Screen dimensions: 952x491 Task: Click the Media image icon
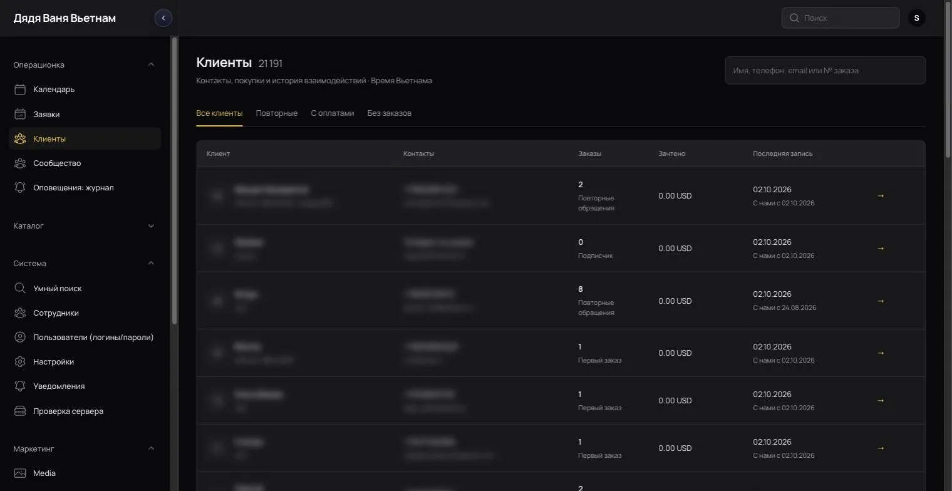tap(20, 473)
